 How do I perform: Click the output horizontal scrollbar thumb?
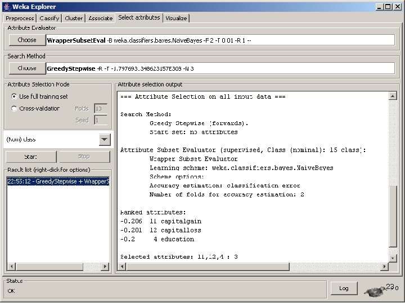click(x=208, y=267)
